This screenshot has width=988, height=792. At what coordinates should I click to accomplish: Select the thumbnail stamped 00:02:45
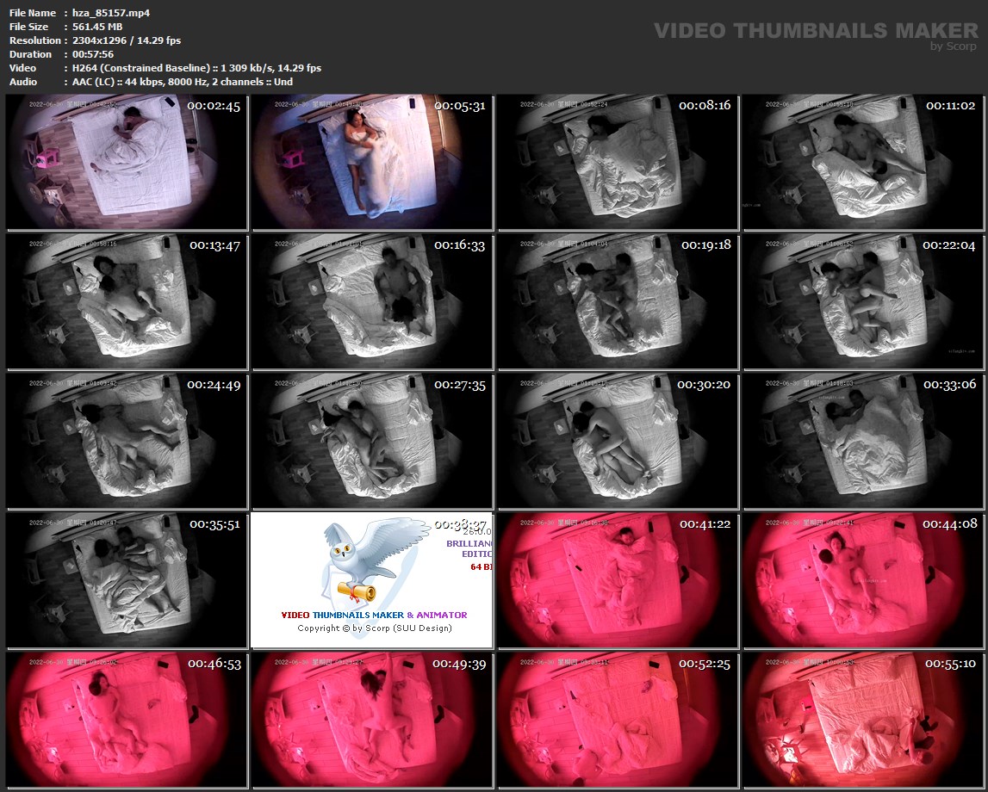tap(127, 163)
